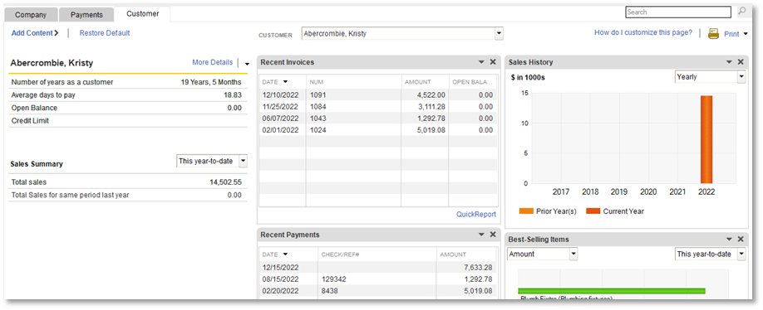Click into the Search field
The image size is (763, 310).
coord(678,12)
